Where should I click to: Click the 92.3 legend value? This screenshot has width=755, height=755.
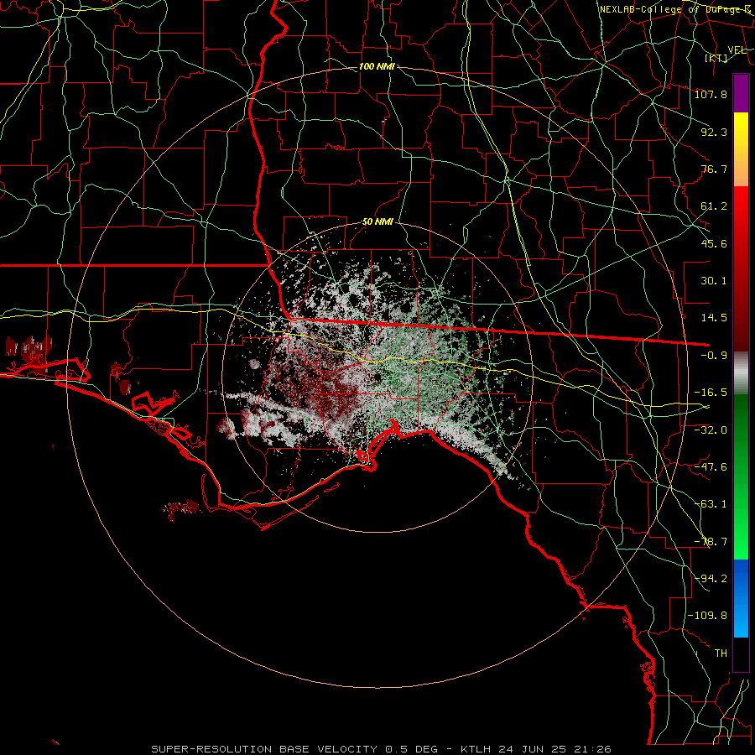point(714,132)
